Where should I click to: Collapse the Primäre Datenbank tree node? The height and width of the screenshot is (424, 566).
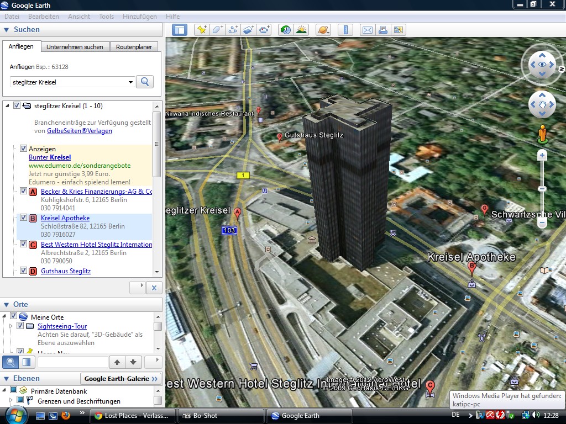[4, 390]
